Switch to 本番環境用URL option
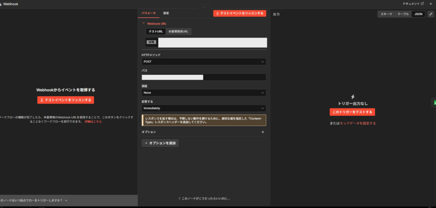The width and height of the screenshot is (436, 208). click(178, 31)
